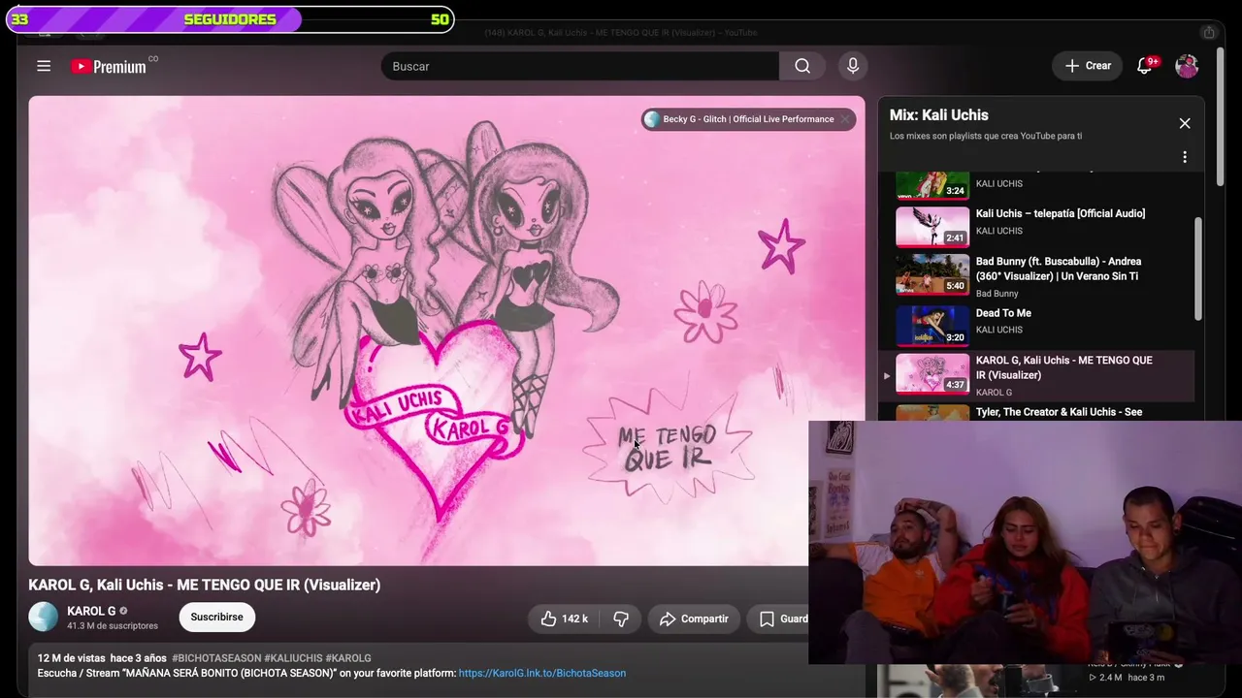
Task: Click 'KALI UCHIS' channel under Dead To Me
Action: pos(999,330)
